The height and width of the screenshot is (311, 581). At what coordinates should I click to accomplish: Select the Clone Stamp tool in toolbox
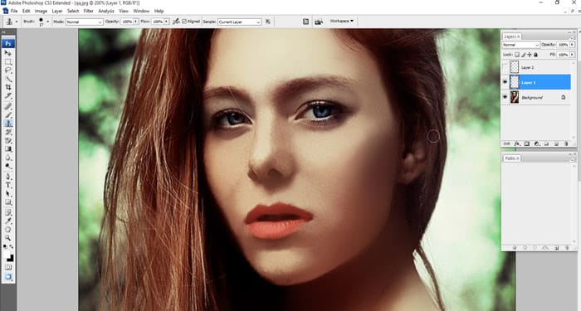click(x=7, y=124)
